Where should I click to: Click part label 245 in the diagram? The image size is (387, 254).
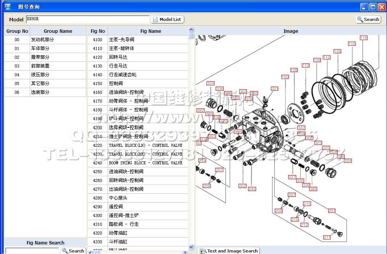pos(252,189)
